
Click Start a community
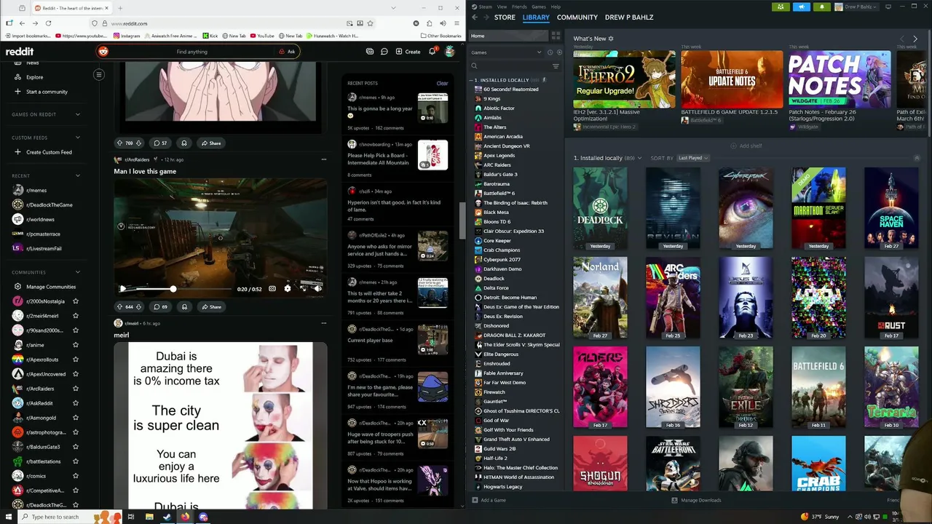pos(41,92)
